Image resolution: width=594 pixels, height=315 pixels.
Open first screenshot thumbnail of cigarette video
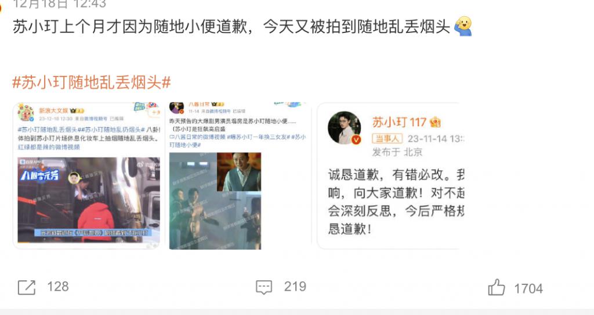tap(87, 176)
